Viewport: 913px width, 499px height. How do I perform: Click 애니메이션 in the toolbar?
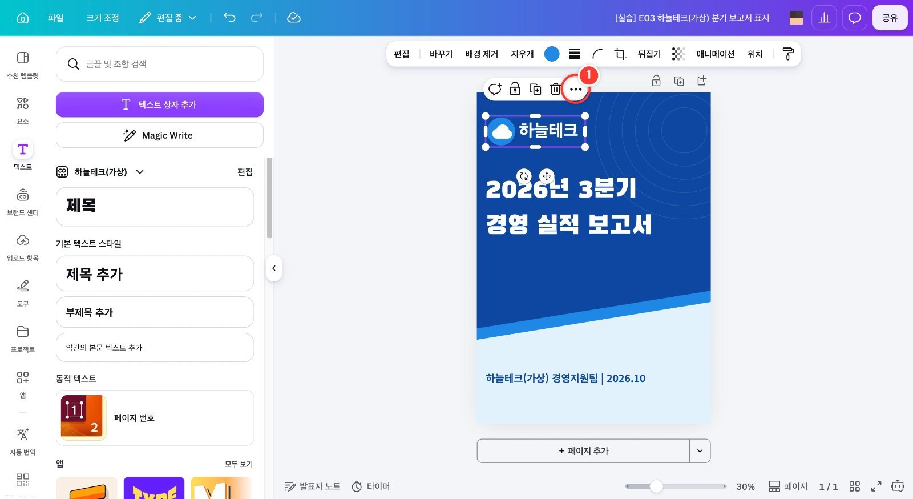click(716, 54)
